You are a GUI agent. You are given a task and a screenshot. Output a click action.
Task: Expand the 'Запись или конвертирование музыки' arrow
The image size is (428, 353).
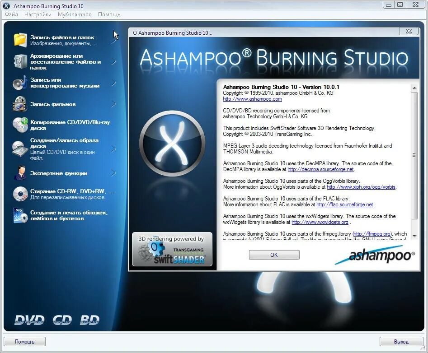[x=113, y=83]
